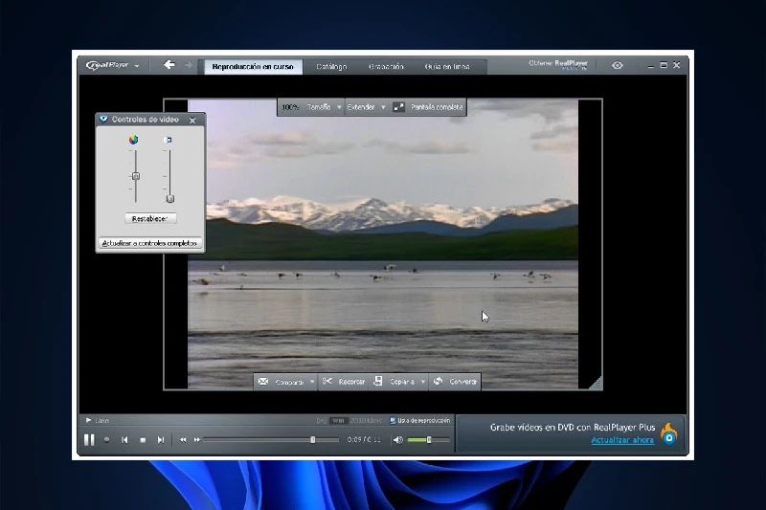
Task: Toggle the eye icon in title bar
Action: click(618, 66)
